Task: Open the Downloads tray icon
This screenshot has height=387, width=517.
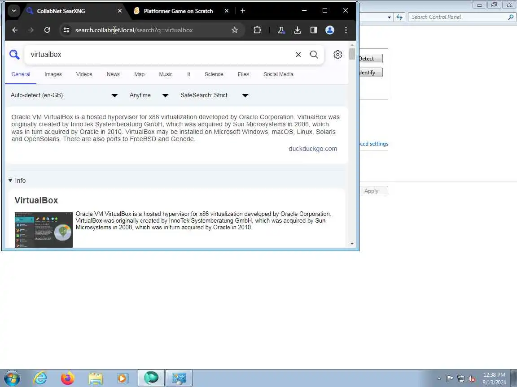Action: 298,30
